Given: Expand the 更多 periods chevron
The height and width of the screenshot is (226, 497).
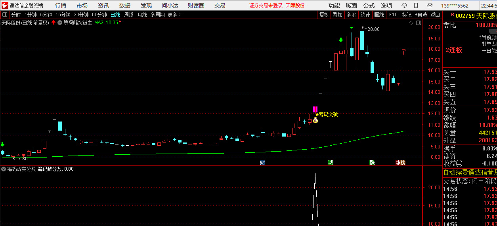Looking at the screenshot, I should (180, 15).
